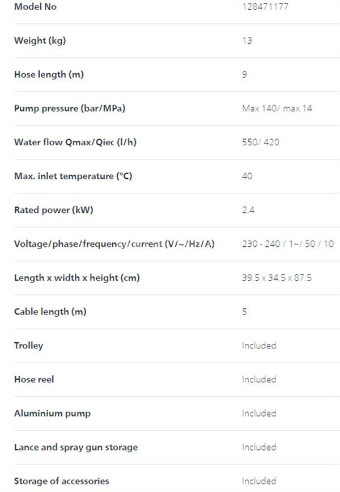Click the 550/ 420 flow value
This screenshot has width=340, height=492.
tap(261, 142)
